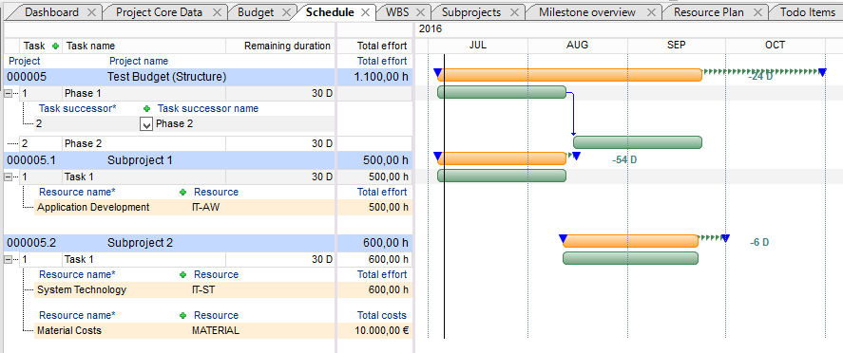The height and width of the screenshot is (353, 843).
Task: Open the Project Core Data tab
Action: coord(159,12)
